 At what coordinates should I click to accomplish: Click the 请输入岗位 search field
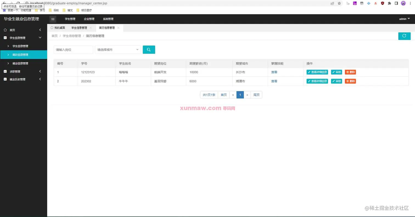(73, 50)
